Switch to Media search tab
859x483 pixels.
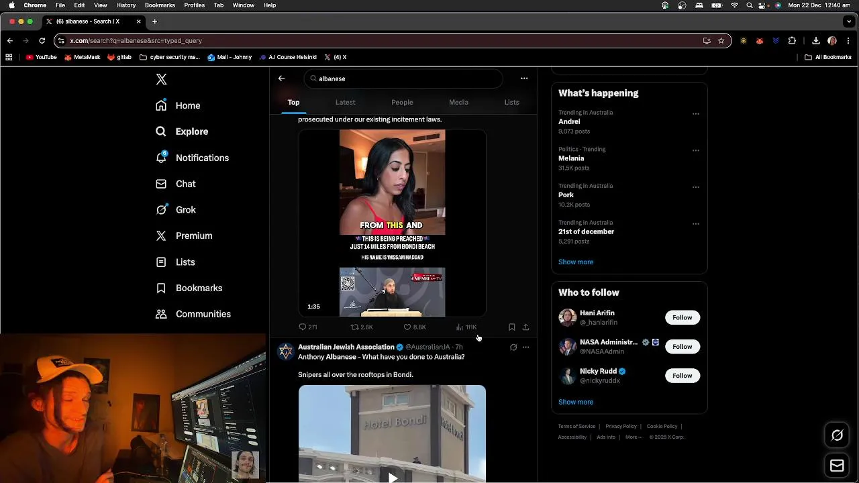[x=458, y=103]
